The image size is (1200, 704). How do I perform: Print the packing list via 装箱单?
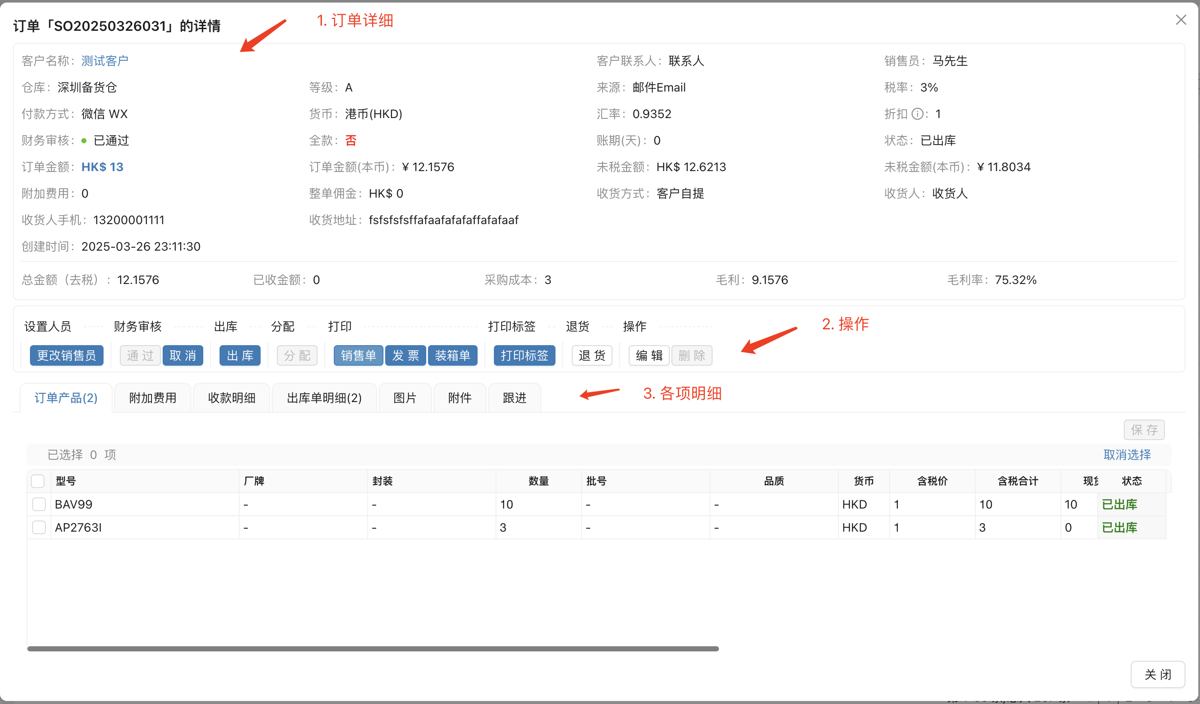click(x=452, y=355)
